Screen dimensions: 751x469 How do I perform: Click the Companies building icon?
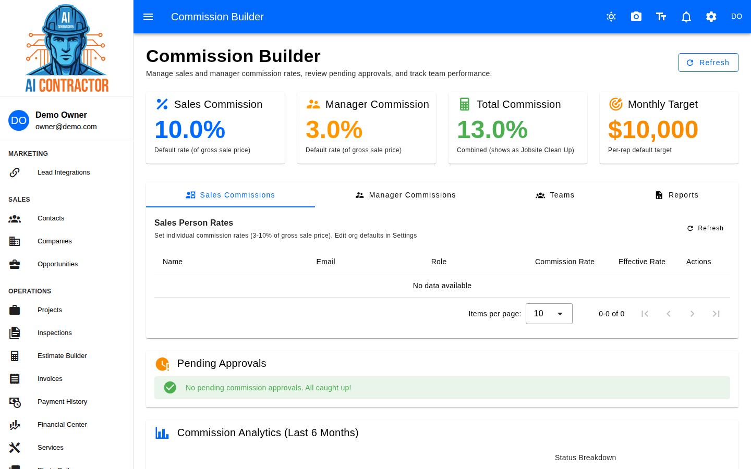(x=15, y=241)
